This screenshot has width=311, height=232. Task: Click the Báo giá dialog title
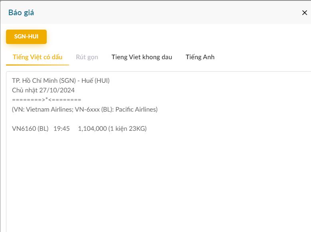tap(21, 12)
